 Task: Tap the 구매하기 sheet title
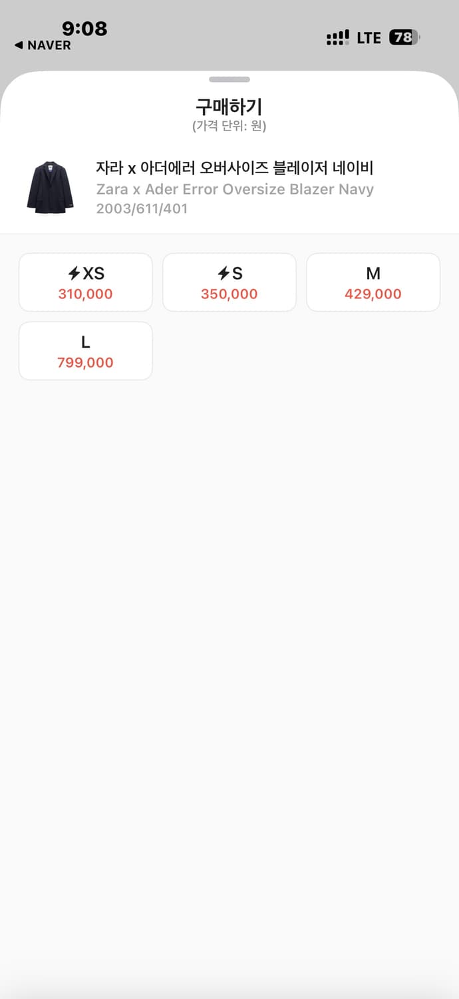click(x=229, y=107)
